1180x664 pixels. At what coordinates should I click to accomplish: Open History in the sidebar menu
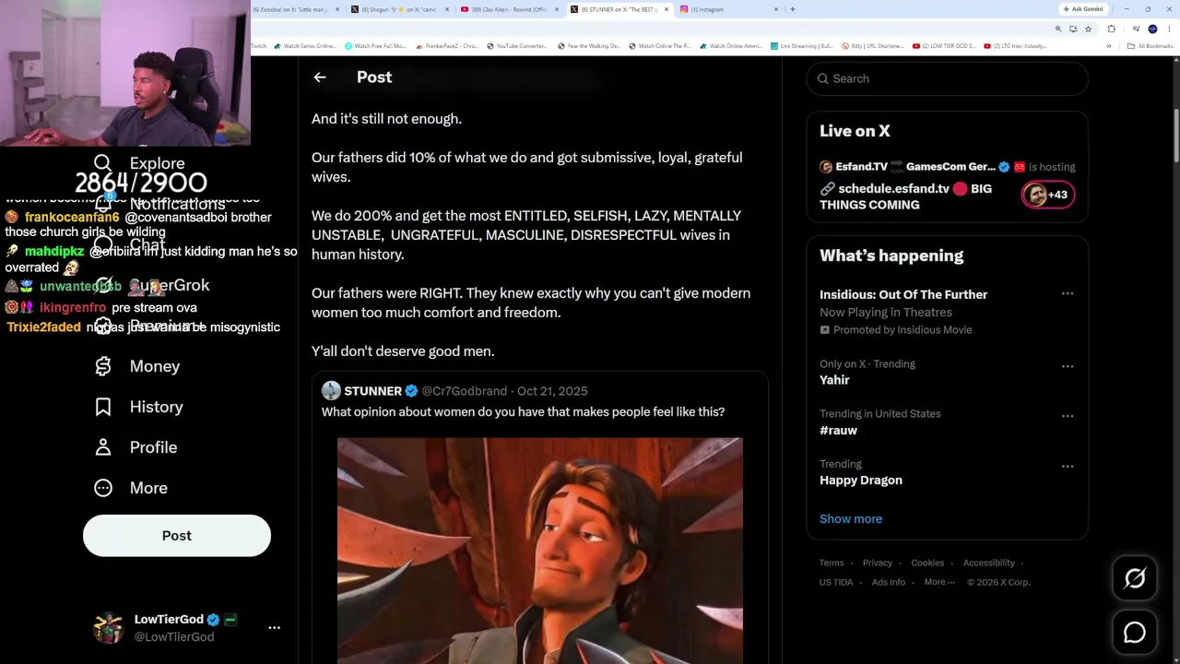pyautogui.click(x=157, y=407)
